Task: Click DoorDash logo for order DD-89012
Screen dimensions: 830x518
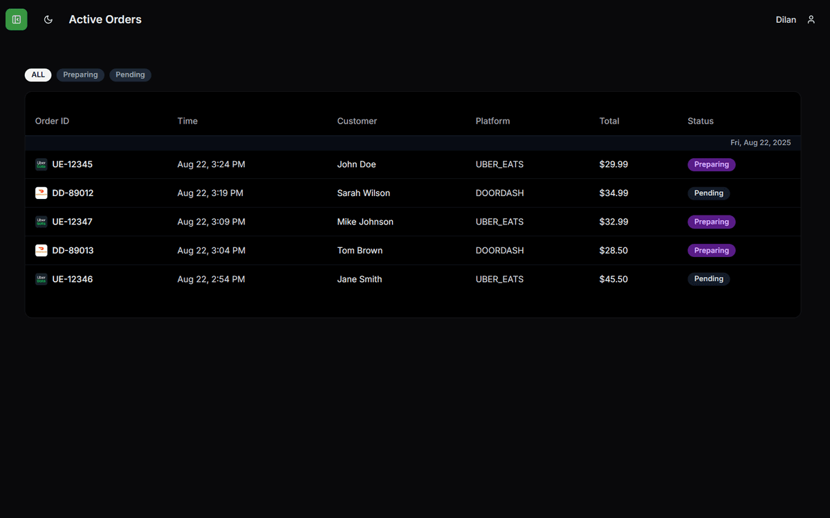Action: pyautogui.click(x=41, y=193)
